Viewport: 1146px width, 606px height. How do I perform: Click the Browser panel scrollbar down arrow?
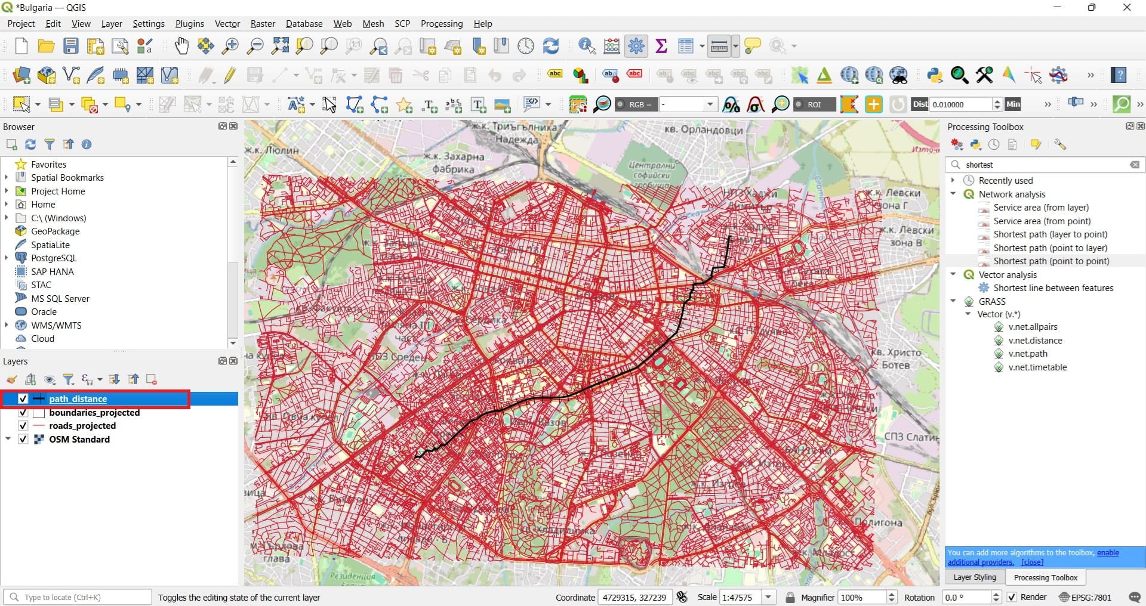pos(233,343)
